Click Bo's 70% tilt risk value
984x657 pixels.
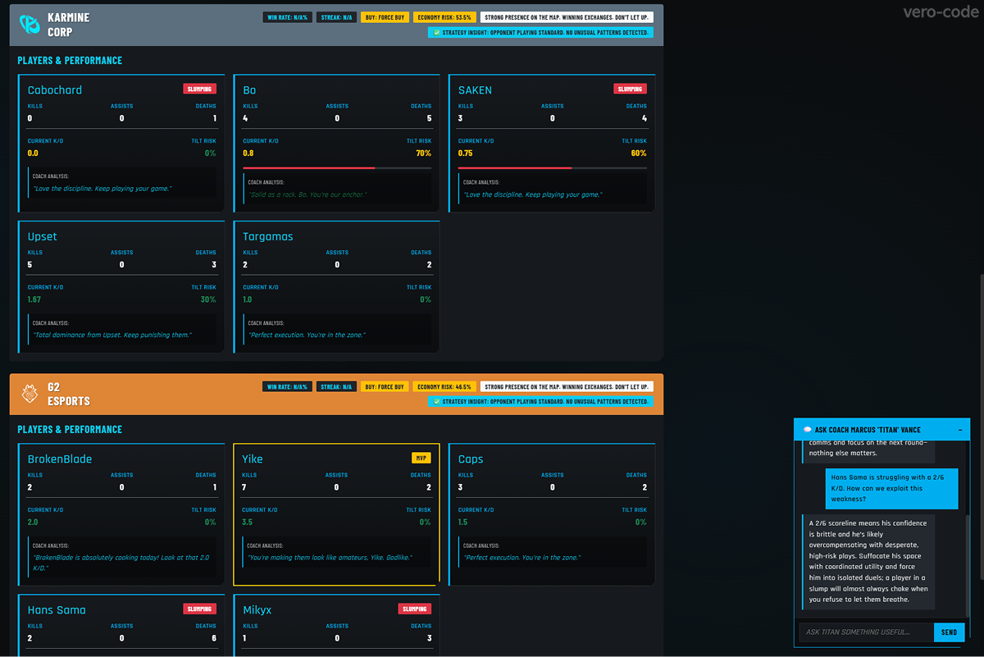[x=424, y=153]
